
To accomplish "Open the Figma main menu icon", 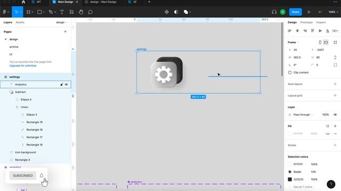I will coord(5,12).
